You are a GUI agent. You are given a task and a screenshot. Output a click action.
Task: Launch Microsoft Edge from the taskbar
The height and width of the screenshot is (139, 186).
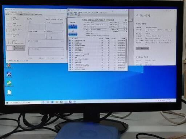pyautogui.click(x=52, y=102)
